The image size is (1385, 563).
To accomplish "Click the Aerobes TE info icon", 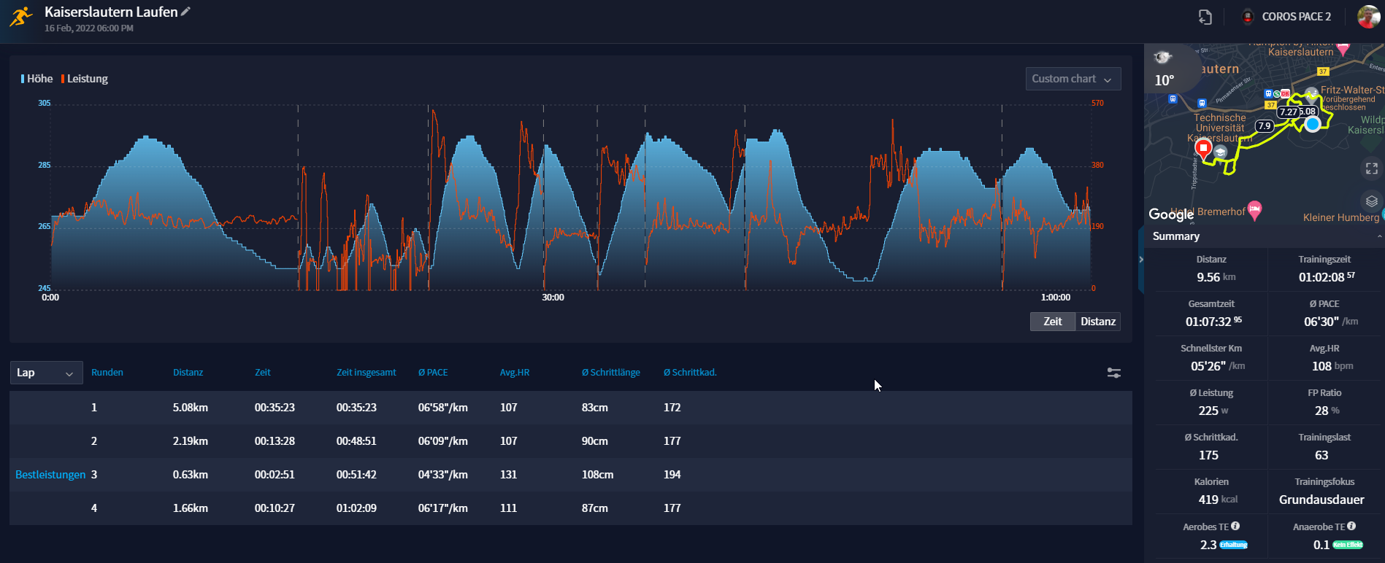I will click(1235, 526).
